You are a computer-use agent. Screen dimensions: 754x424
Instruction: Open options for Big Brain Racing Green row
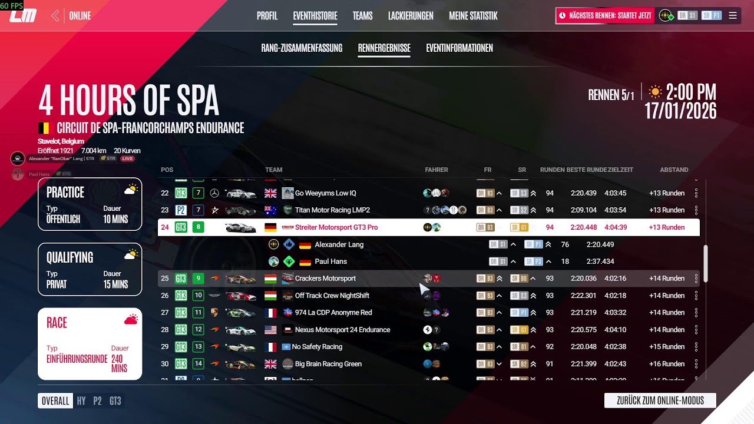click(x=696, y=364)
